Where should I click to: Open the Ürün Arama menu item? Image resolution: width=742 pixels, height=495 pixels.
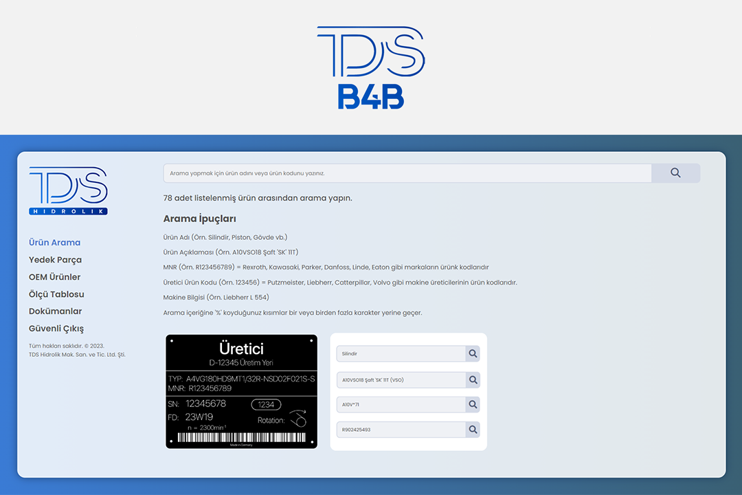tap(54, 243)
